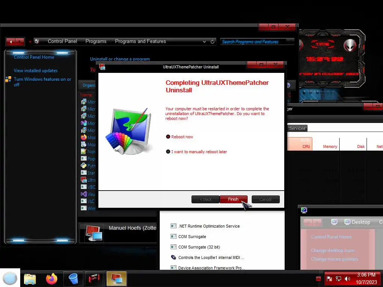Focus the Search Programs and Features field
Image resolution: width=383 pixels, height=287 pixels.
pyautogui.click(x=254, y=42)
